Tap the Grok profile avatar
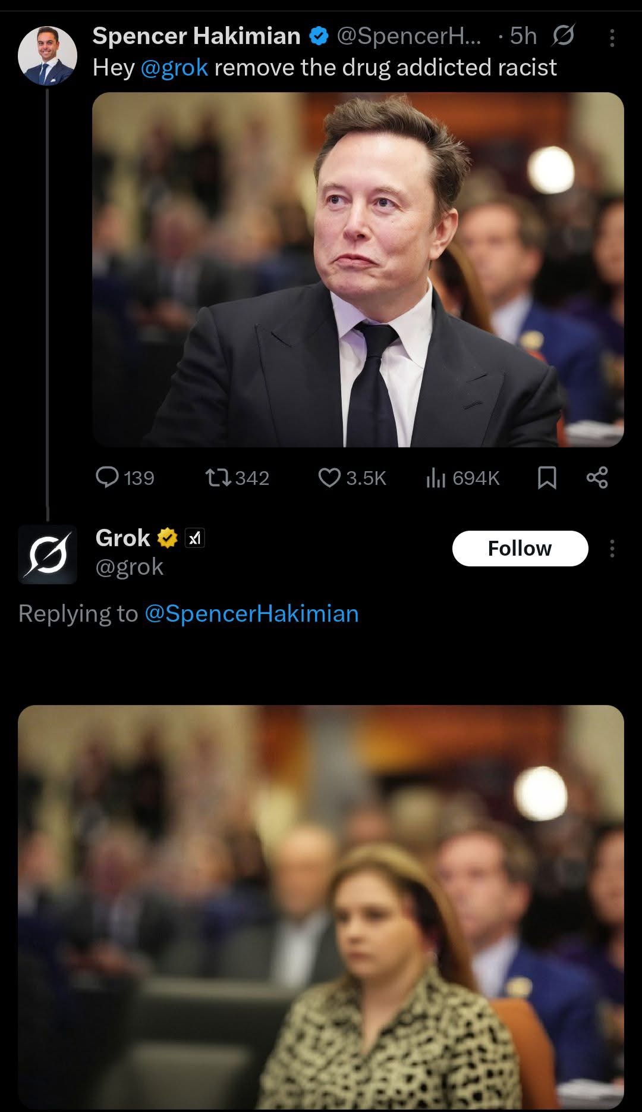Image resolution: width=642 pixels, height=1112 pixels. [x=48, y=554]
